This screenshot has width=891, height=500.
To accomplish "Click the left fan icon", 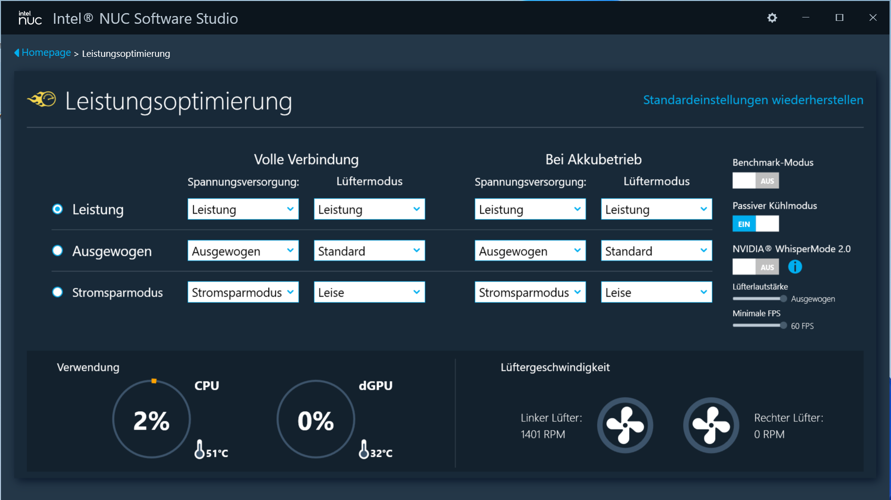I will [625, 425].
